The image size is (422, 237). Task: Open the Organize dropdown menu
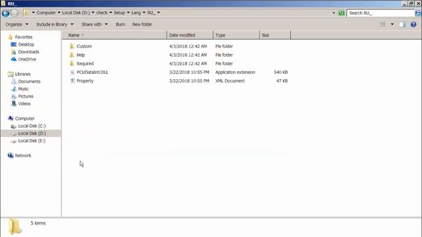[16, 24]
